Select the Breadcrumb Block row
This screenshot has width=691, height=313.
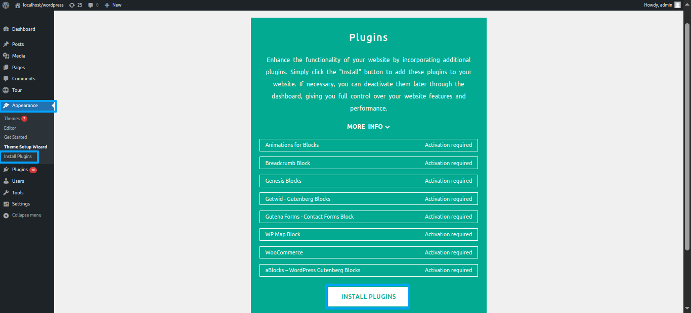tap(369, 163)
